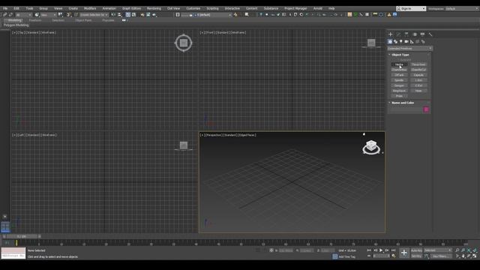
Task: Open the selection filter dropdown
Action: tap(23, 15)
